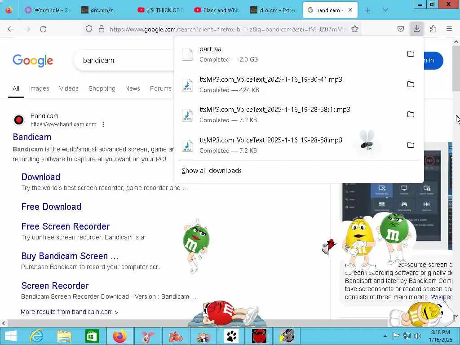Select the All search tab

coord(16,88)
